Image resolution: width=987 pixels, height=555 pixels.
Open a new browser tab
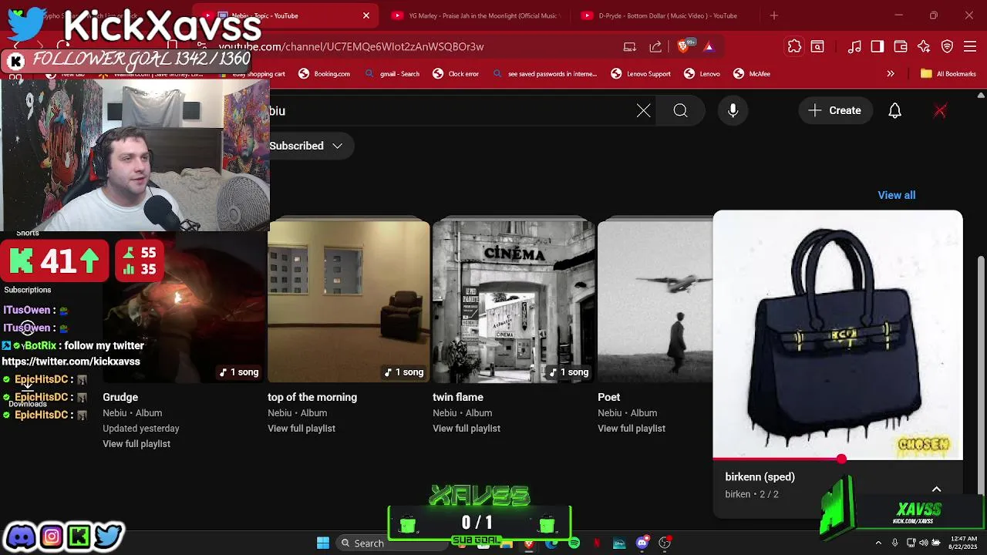pos(774,15)
